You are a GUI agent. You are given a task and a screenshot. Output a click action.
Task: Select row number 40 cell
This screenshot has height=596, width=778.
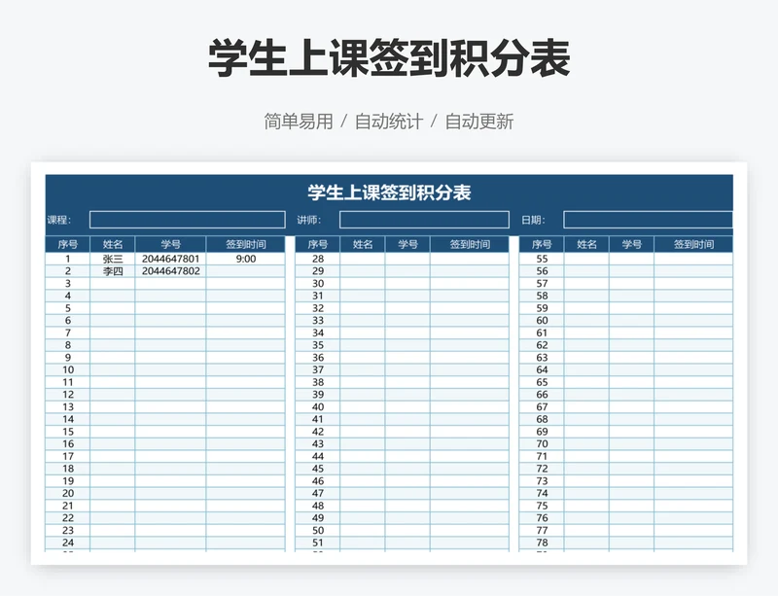318,407
